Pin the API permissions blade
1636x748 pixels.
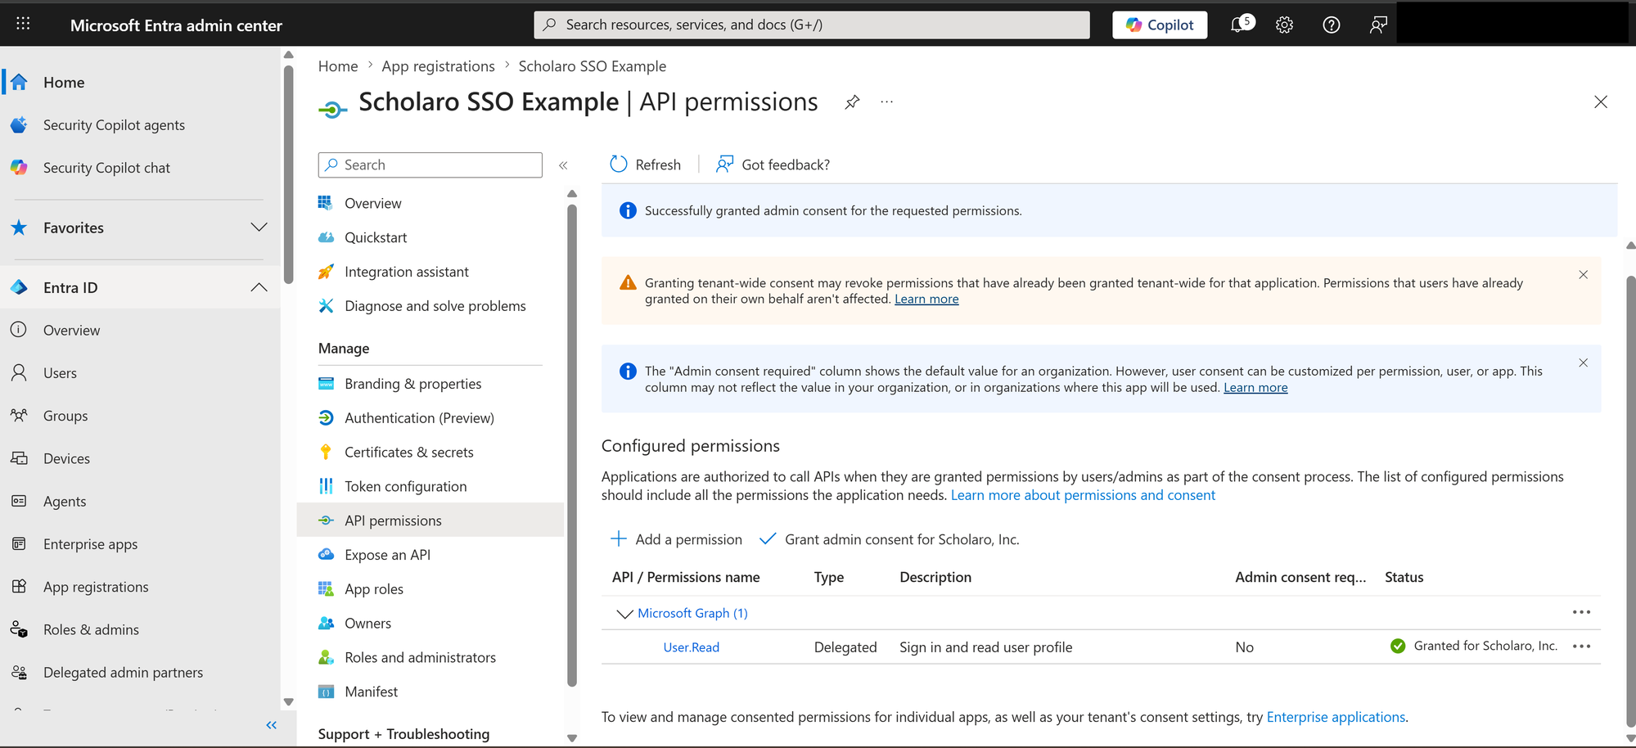(852, 102)
